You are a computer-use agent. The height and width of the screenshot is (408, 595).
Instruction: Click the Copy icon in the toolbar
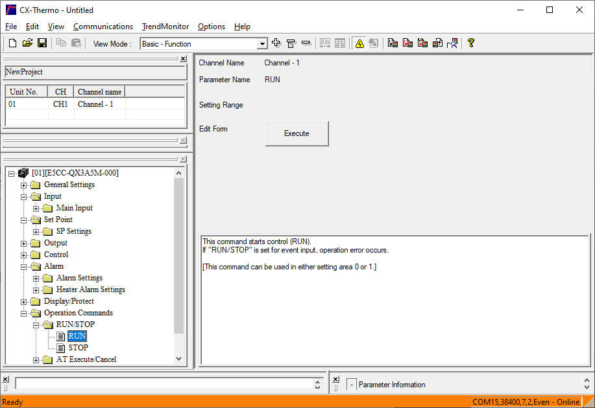pos(61,43)
